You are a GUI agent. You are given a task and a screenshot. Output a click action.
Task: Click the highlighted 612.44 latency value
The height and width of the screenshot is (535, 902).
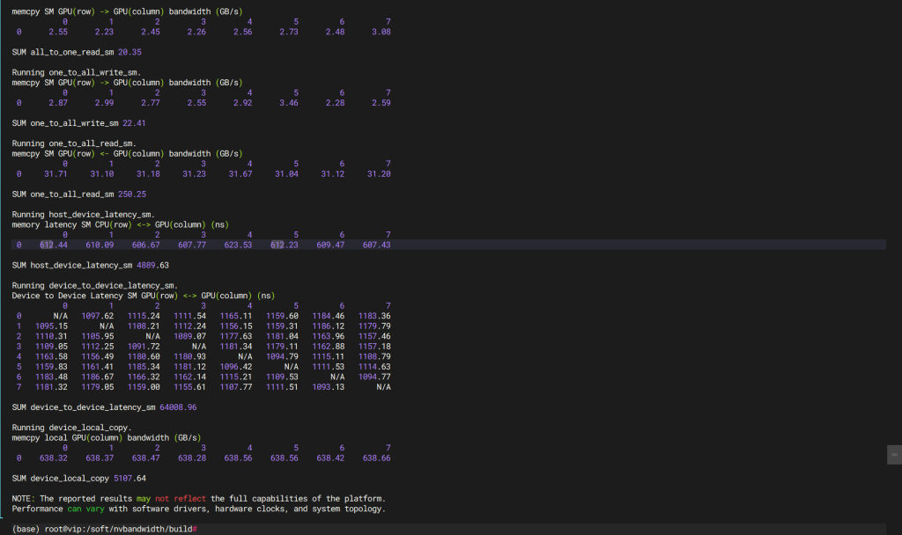[54, 245]
